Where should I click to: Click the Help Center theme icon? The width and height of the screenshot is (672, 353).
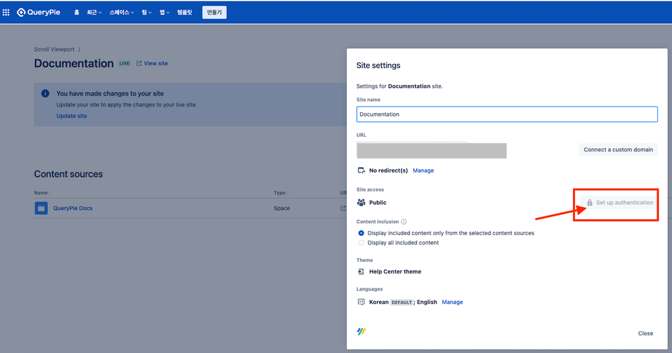(362, 271)
